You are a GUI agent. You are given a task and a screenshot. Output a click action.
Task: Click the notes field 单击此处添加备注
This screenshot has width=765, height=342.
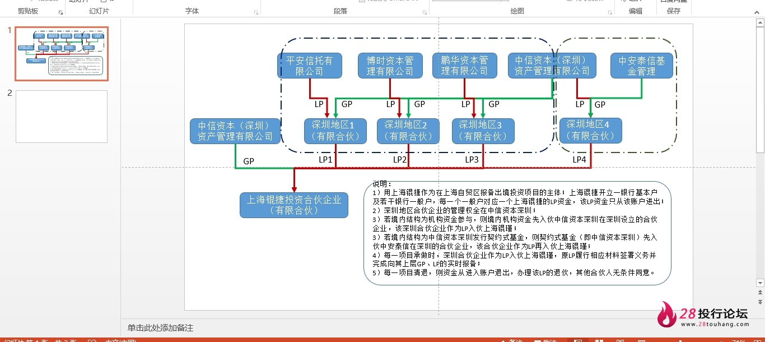pos(160,328)
